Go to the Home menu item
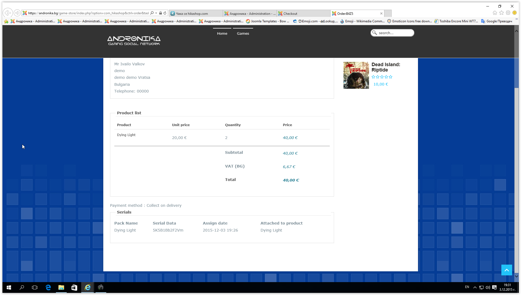The height and width of the screenshot is (295, 521). coord(222,33)
